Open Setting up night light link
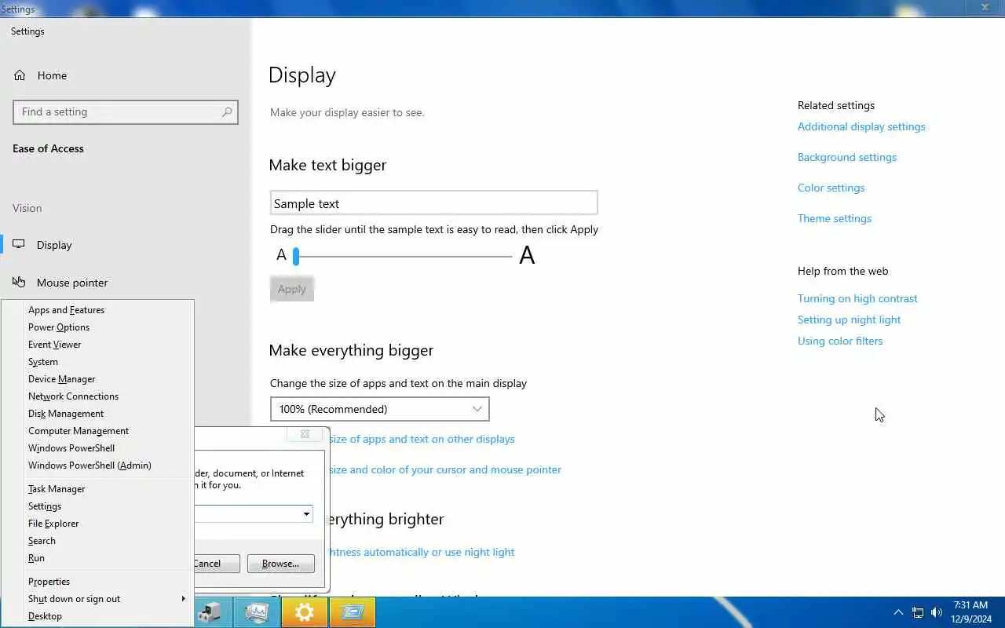Screen dimensions: 1005x628 pyautogui.click(x=849, y=319)
